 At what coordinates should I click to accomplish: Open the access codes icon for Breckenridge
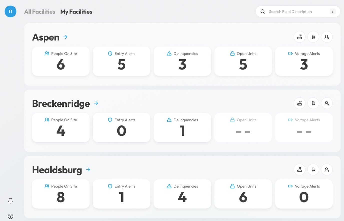pyautogui.click(x=313, y=103)
